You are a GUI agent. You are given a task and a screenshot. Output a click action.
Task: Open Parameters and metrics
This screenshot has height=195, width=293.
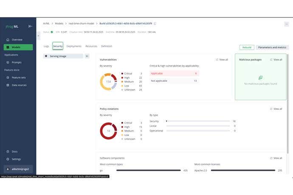click(272, 48)
